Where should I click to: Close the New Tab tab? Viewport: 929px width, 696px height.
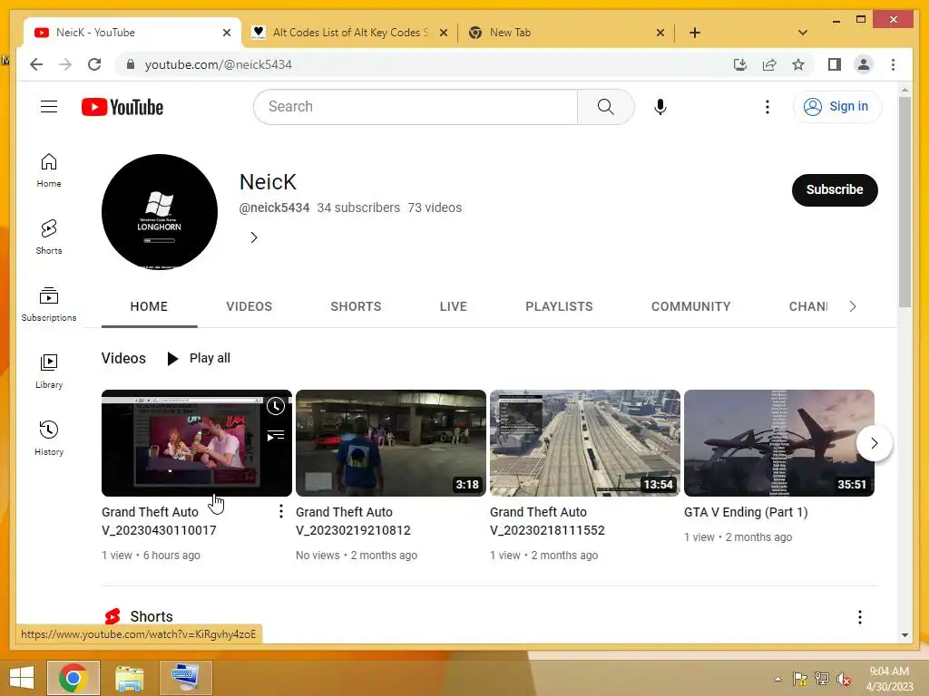coord(660,33)
